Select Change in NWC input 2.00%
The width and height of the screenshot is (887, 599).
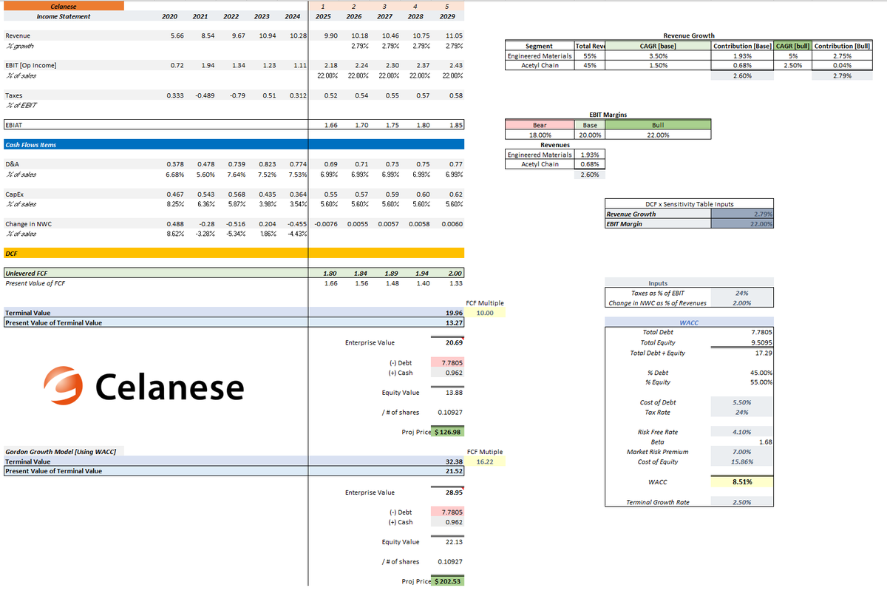click(741, 302)
